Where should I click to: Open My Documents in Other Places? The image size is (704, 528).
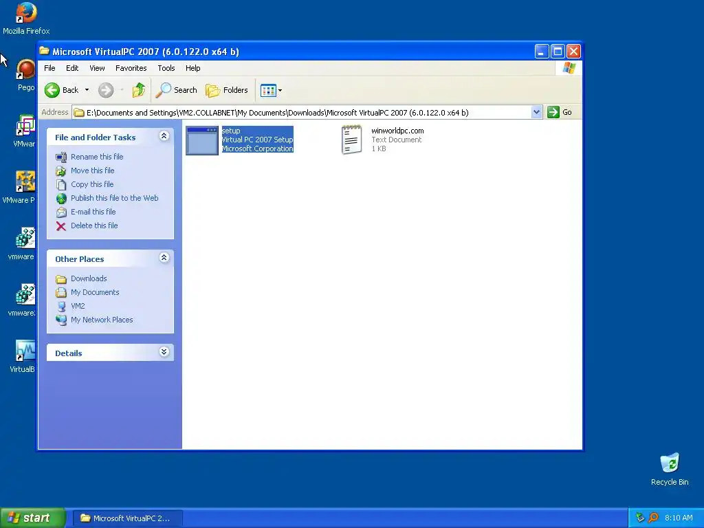coord(95,292)
